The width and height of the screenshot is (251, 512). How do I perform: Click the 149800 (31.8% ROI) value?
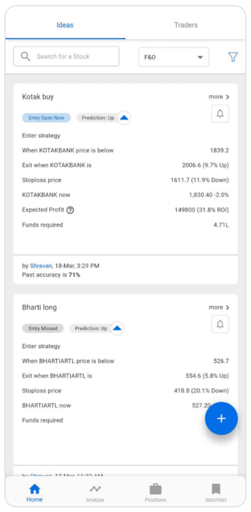[x=202, y=210]
